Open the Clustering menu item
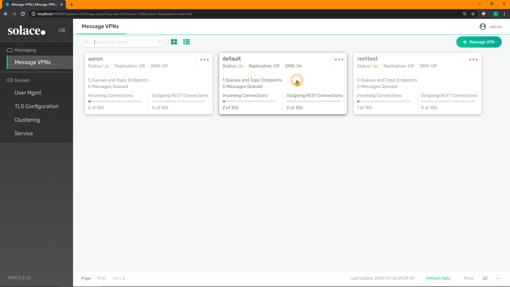The height and width of the screenshot is (287, 510). tap(27, 120)
